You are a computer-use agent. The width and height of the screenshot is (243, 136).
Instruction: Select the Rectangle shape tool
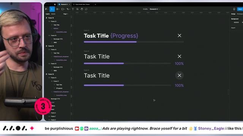coord(62,9)
